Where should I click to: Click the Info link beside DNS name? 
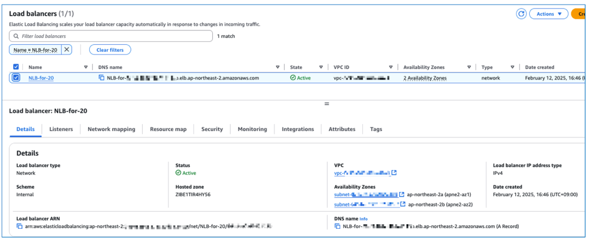(x=364, y=219)
